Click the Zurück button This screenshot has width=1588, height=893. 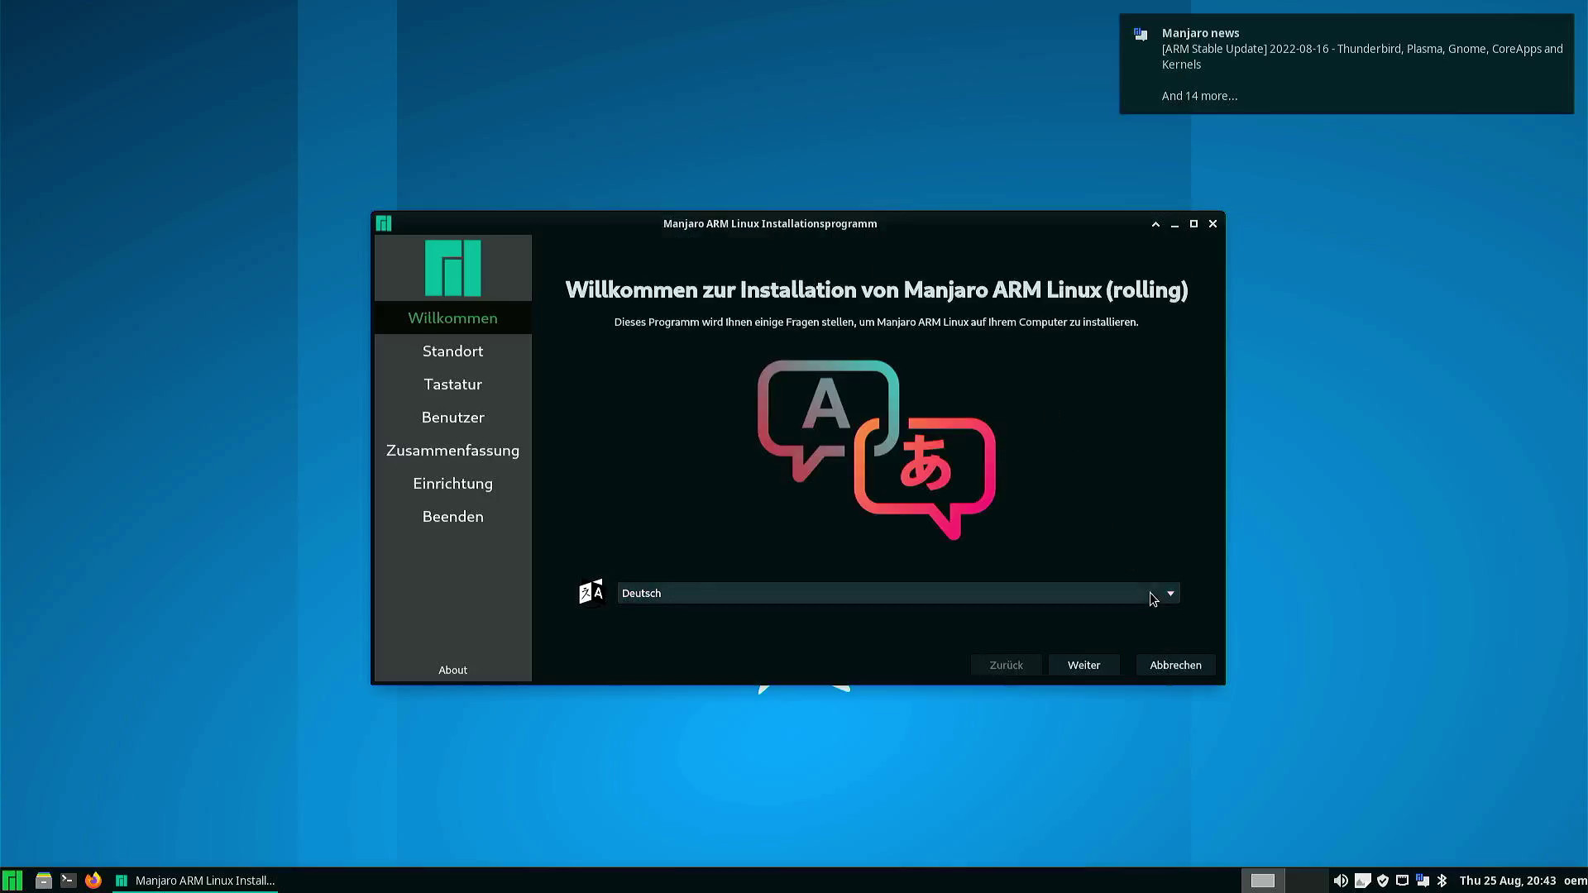pyautogui.click(x=1006, y=665)
